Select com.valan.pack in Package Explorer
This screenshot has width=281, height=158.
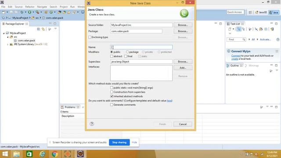click(x=26, y=40)
